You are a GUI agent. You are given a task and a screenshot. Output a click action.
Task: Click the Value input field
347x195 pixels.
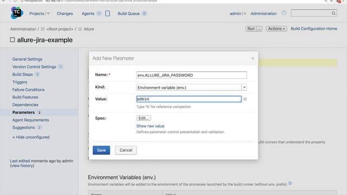pos(189,99)
